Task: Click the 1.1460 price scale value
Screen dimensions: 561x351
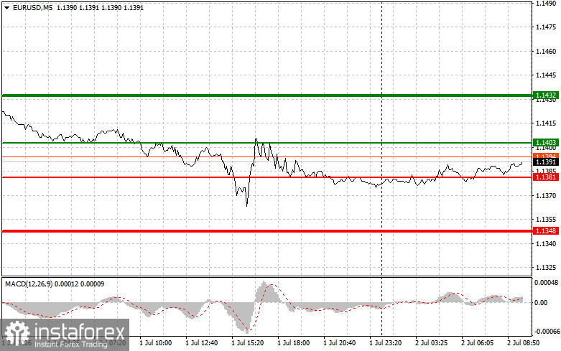Action: point(546,52)
